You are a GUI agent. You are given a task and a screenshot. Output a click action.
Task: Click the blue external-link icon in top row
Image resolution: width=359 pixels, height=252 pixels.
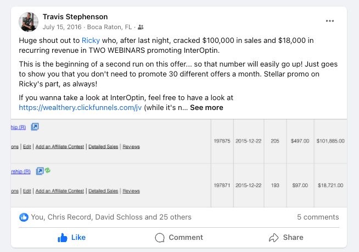[35, 127]
